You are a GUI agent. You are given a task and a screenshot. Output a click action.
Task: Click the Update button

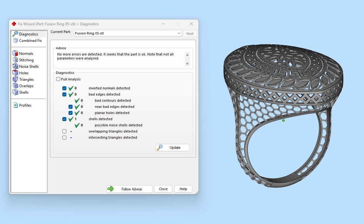tap(173, 148)
